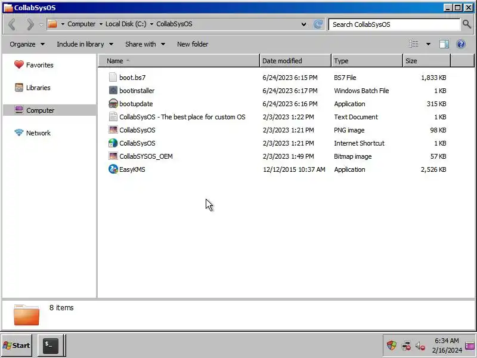Open the Share with menu

click(x=145, y=44)
